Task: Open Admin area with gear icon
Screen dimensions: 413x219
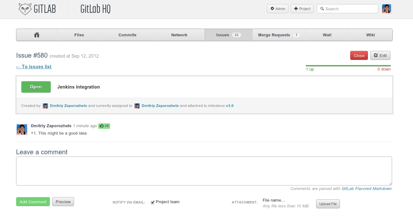Action: [x=277, y=9]
